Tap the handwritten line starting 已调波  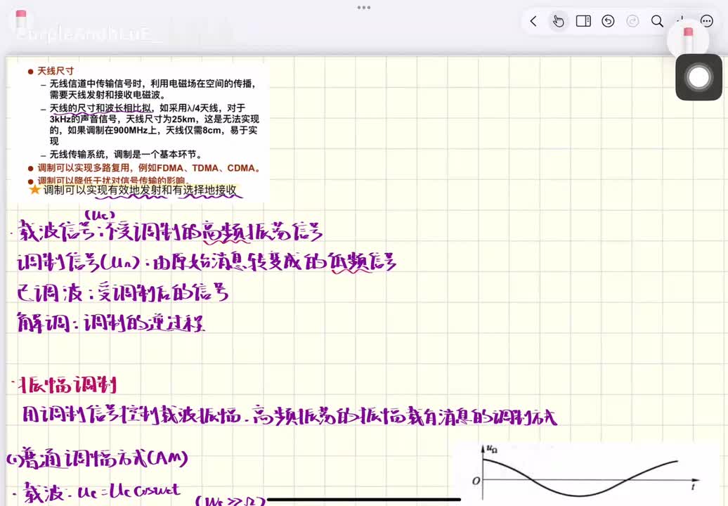(122, 293)
